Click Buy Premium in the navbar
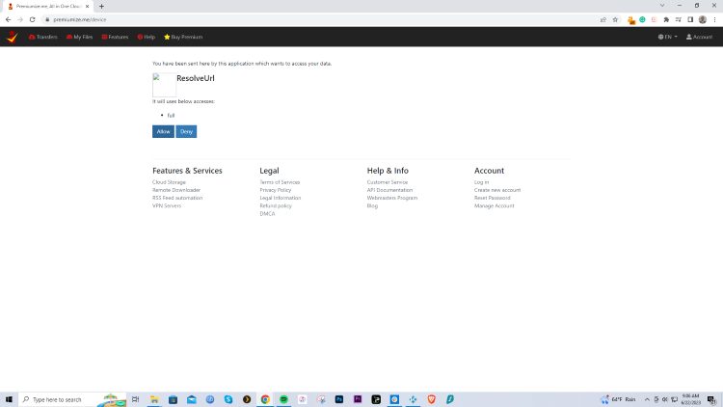This screenshot has height=407, width=723. (183, 37)
